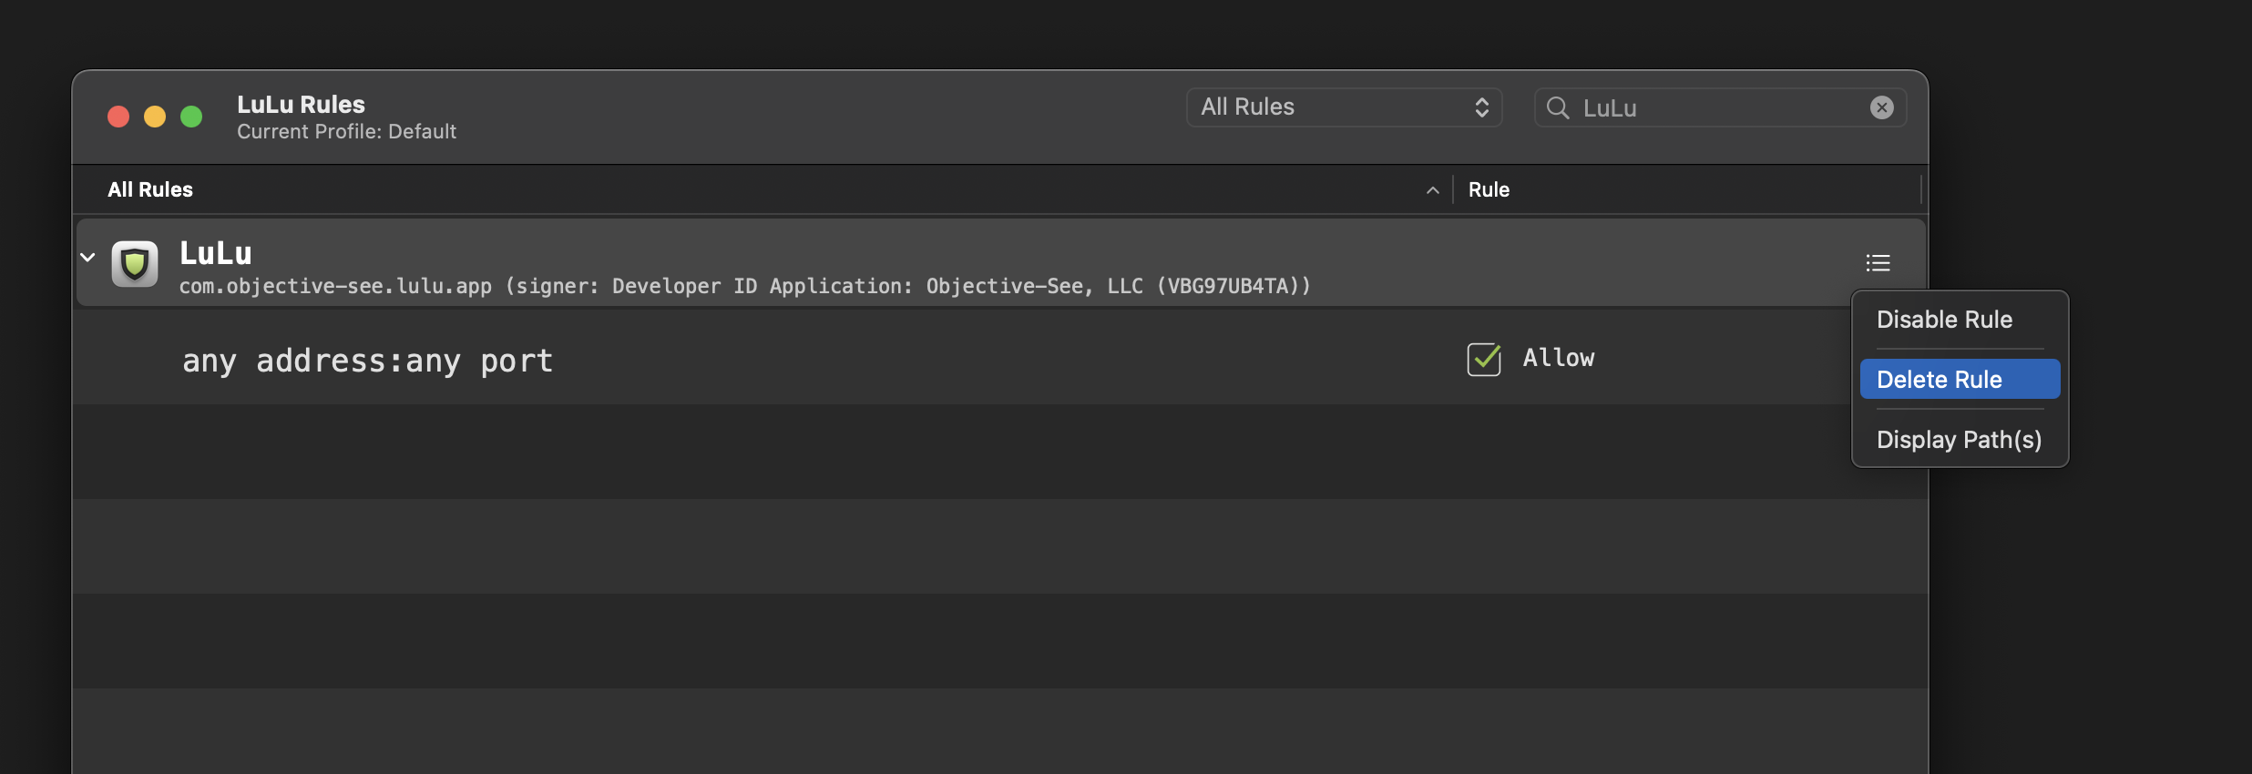Minimize the window with yellow button

(155, 117)
